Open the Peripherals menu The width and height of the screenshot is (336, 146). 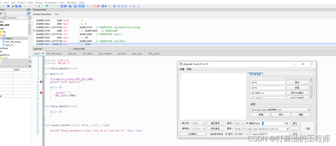tap(50, 3)
